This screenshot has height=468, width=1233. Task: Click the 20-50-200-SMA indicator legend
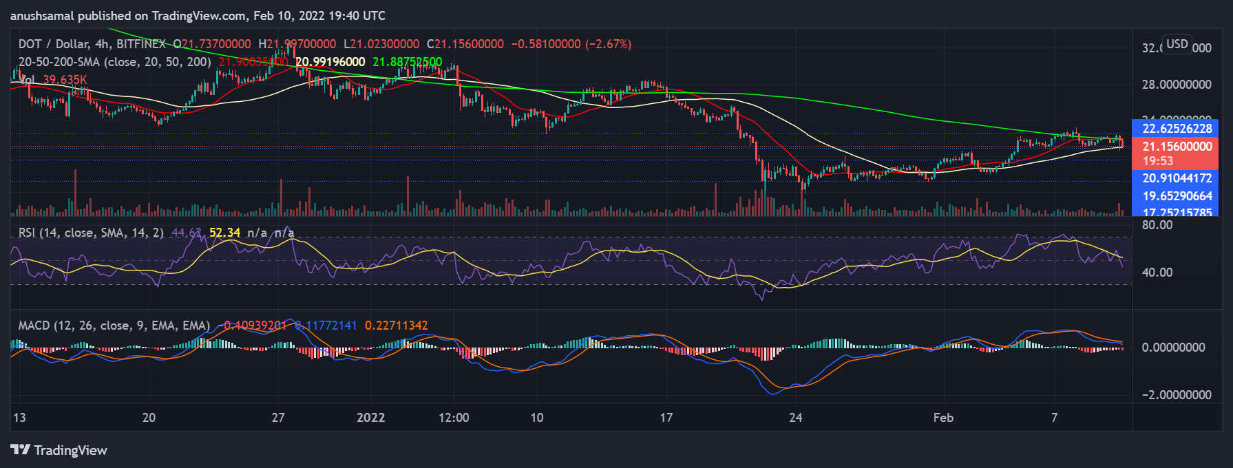pos(114,62)
